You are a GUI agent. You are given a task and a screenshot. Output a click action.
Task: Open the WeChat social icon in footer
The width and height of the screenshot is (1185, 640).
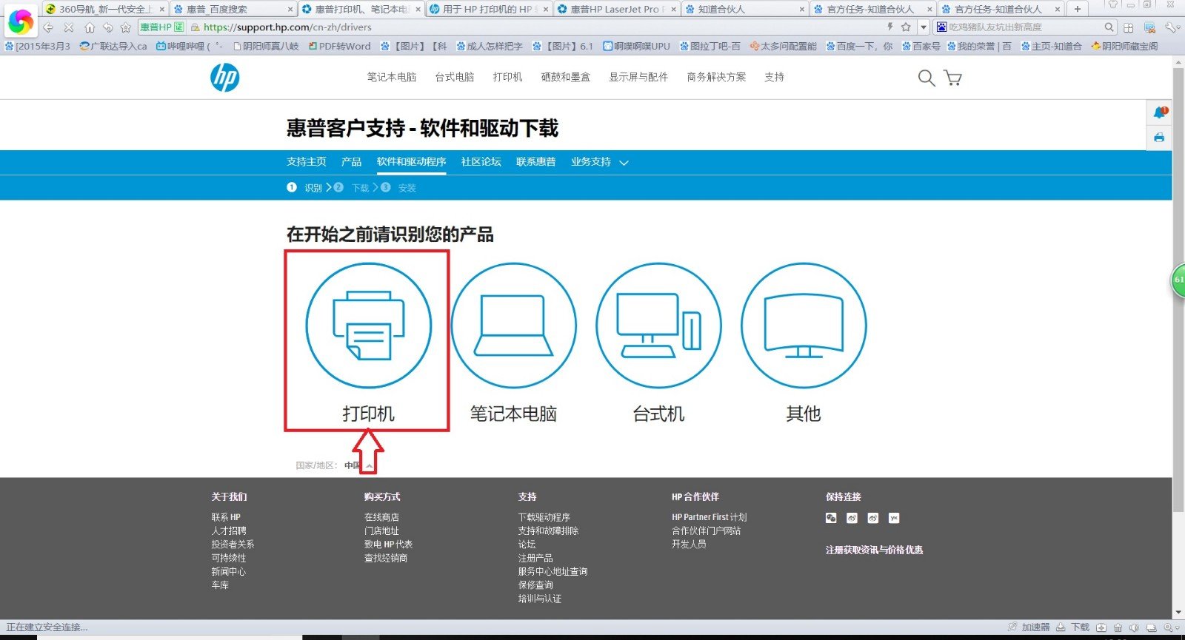(831, 518)
